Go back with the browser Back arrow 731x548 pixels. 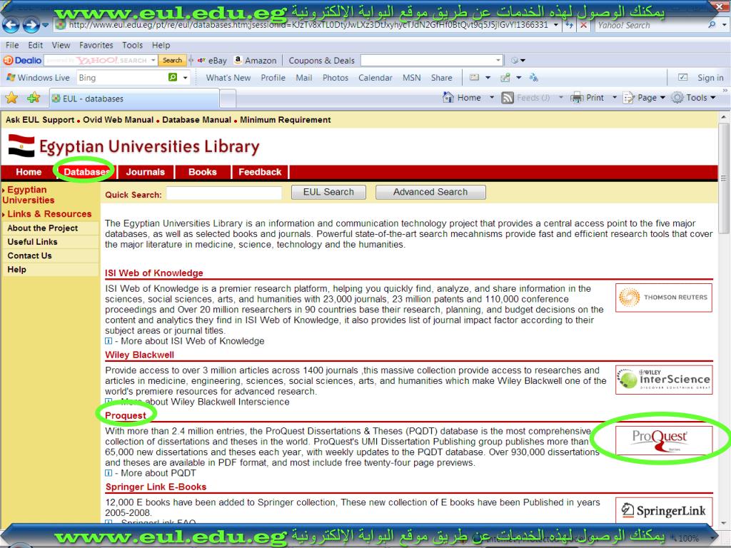pos(11,25)
